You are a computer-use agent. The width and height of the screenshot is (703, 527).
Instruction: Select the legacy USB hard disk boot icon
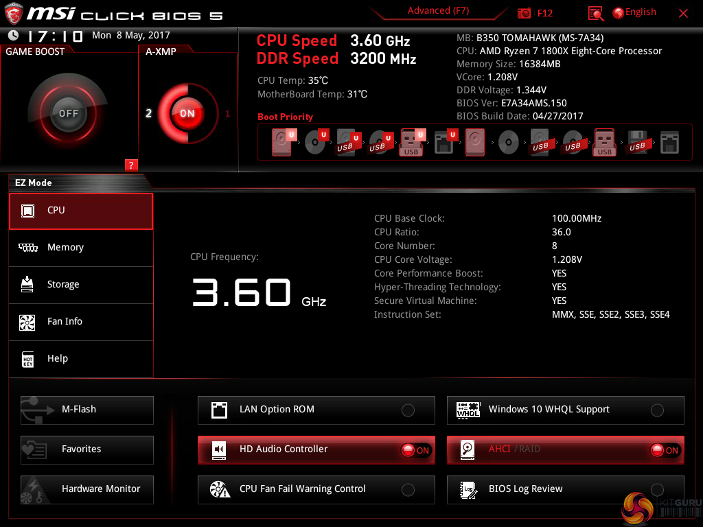pyautogui.click(x=540, y=143)
